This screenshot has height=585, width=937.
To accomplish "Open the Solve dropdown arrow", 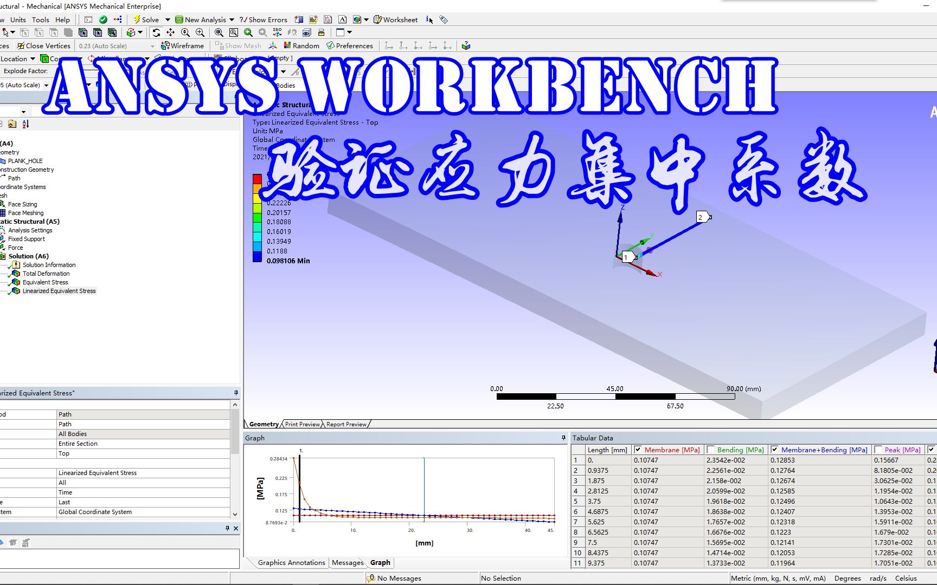I will (x=168, y=19).
